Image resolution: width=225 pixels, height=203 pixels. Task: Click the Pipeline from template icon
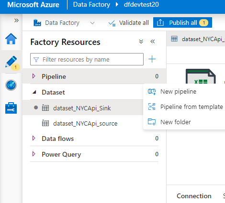tap(152, 107)
